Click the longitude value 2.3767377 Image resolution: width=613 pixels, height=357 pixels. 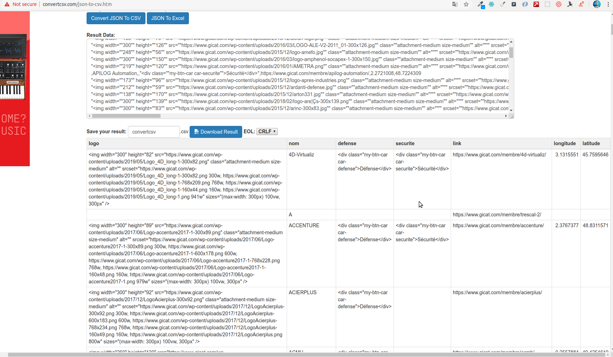click(x=567, y=225)
